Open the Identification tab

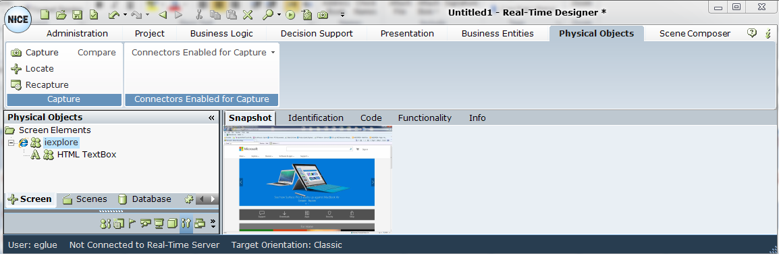[x=315, y=118]
